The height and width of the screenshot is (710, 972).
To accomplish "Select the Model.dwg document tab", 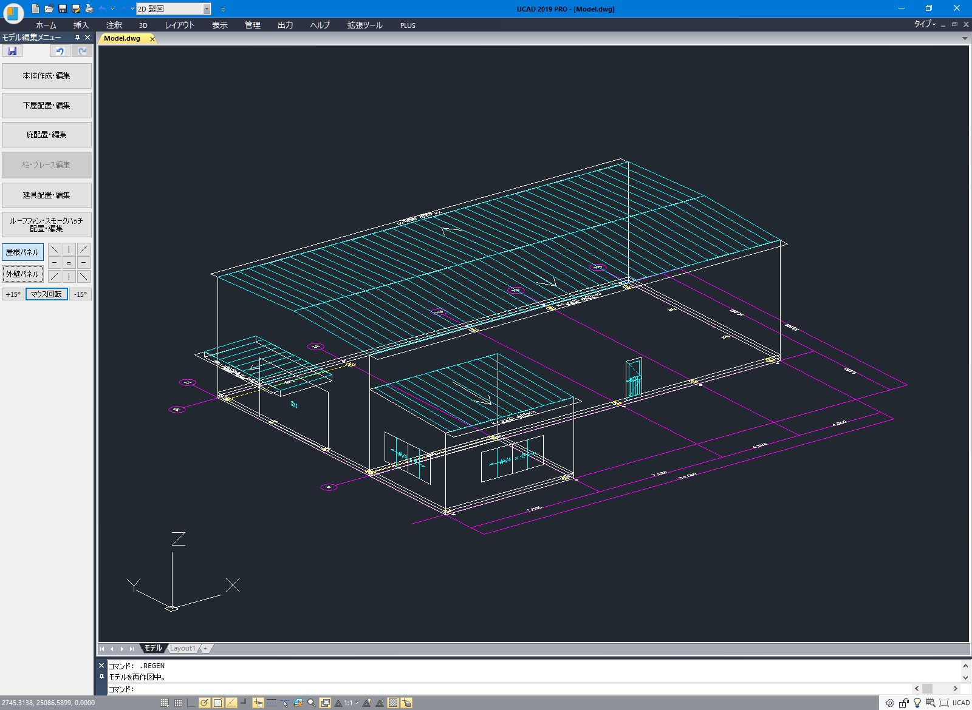I will tap(122, 38).
